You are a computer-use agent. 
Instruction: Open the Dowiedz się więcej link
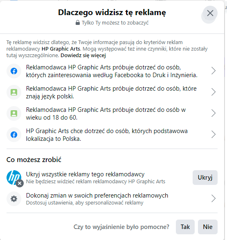83,56
